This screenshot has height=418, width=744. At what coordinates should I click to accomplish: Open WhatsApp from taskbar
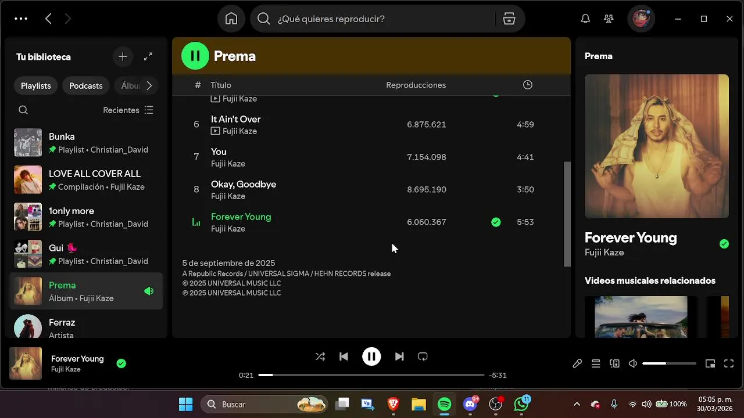pyautogui.click(x=521, y=404)
